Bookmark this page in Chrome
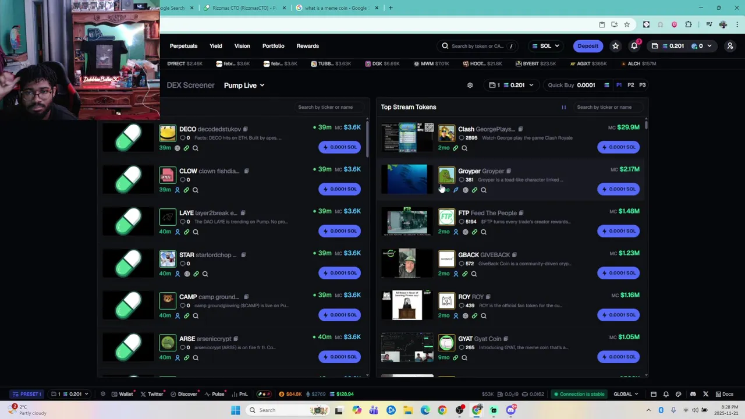This screenshot has width=745, height=419. pos(627,24)
